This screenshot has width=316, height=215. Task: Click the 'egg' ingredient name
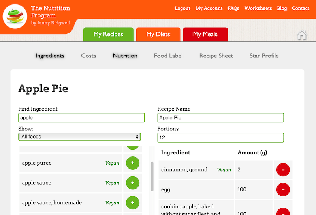click(166, 190)
